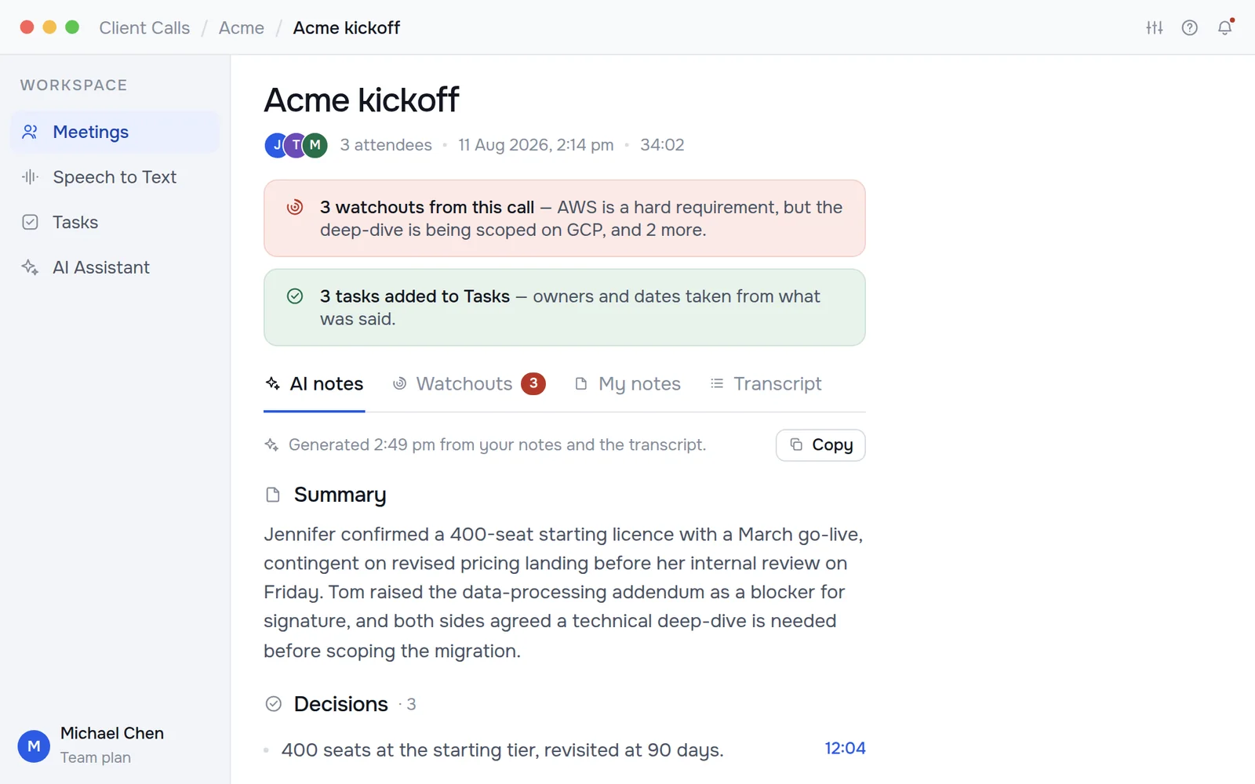Viewport: 1255px width, 784px height.
Task: Go to Tasks in the sidebar
Action: (x=115, y=222)
